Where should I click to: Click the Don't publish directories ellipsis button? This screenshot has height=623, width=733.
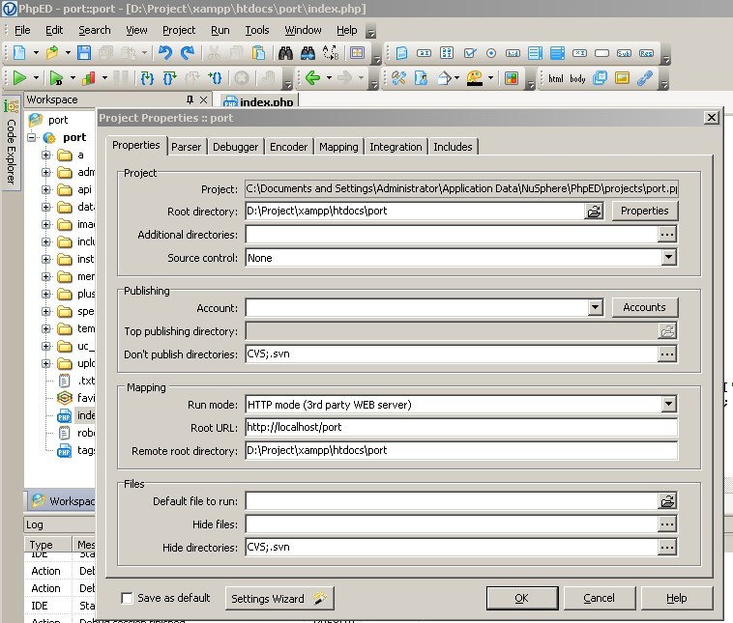(x=667, y=354)
